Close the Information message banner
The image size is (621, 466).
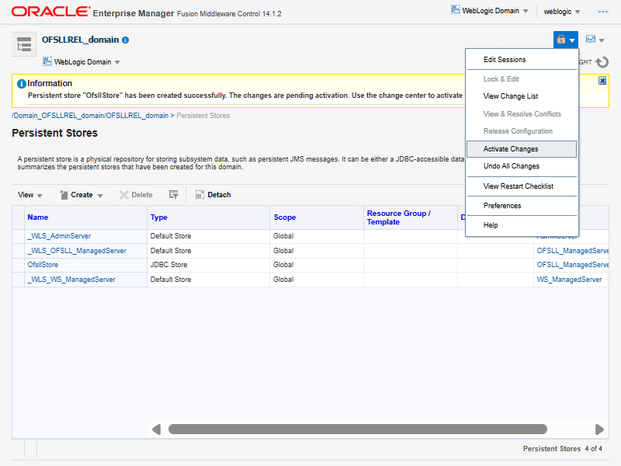pos(602,80)
